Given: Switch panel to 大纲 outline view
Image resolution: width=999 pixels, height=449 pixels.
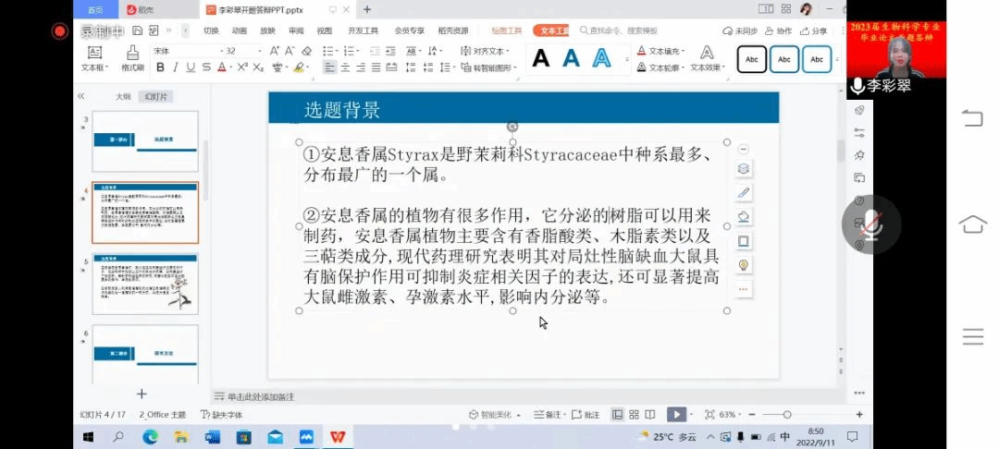Looking at the screenshot, I should click(123, 96).
